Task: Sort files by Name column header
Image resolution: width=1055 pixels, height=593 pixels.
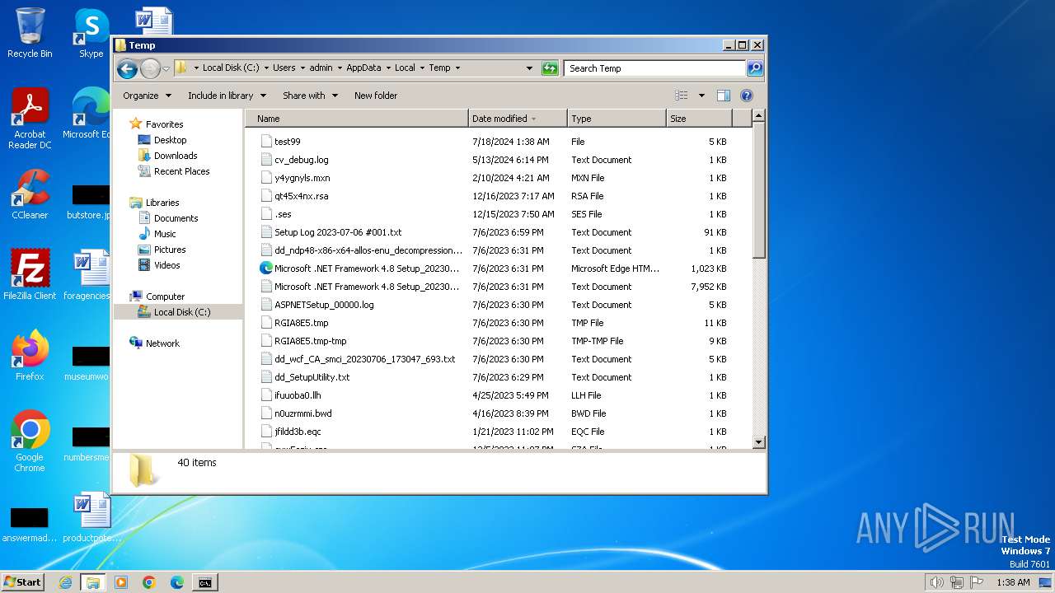Action: (357, 119)
